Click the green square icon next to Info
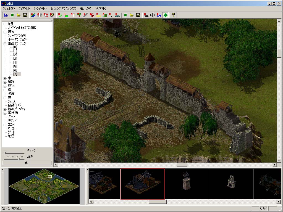Viewport: 283px width, 212px height. 12,15
